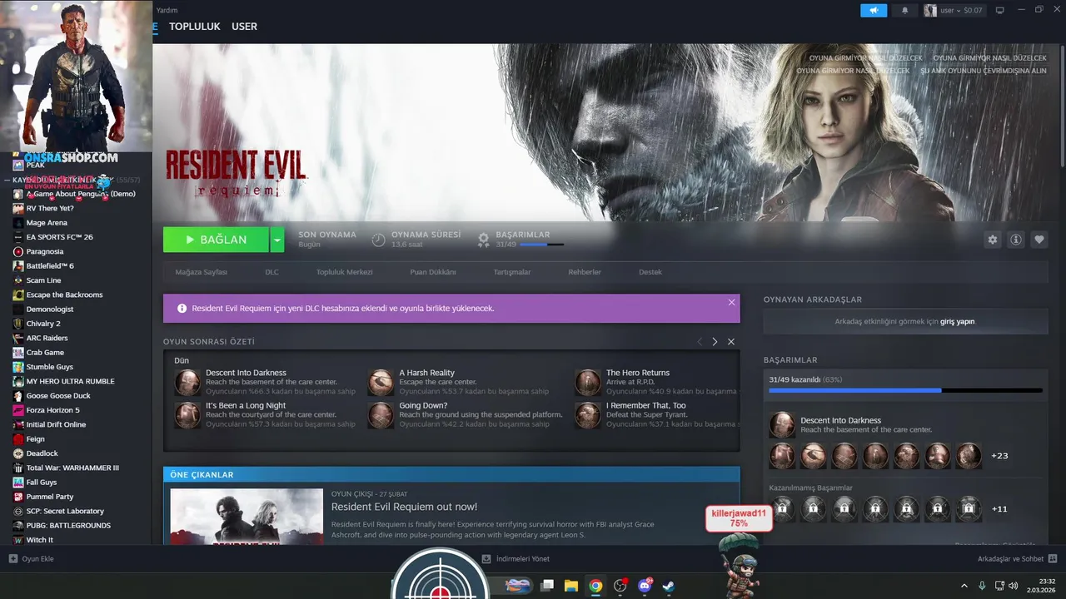Click the giriş yapın link
1066x599 pixels.
tap(957, 321)
